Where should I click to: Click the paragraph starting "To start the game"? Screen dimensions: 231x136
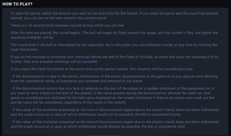pos(114,16)
